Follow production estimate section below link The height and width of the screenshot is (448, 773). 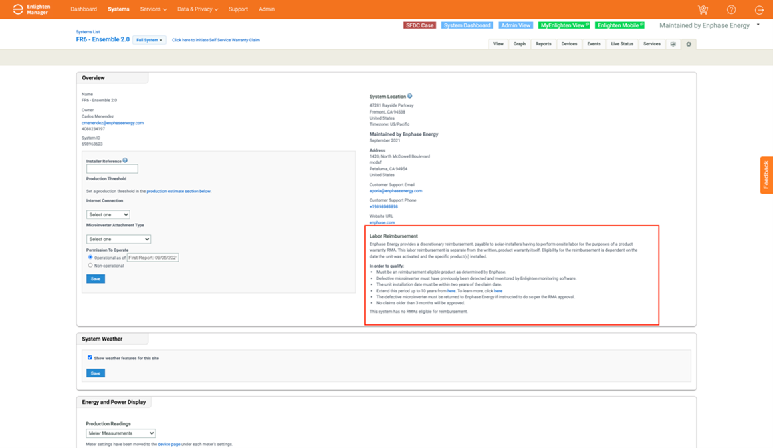coord(179,191)
